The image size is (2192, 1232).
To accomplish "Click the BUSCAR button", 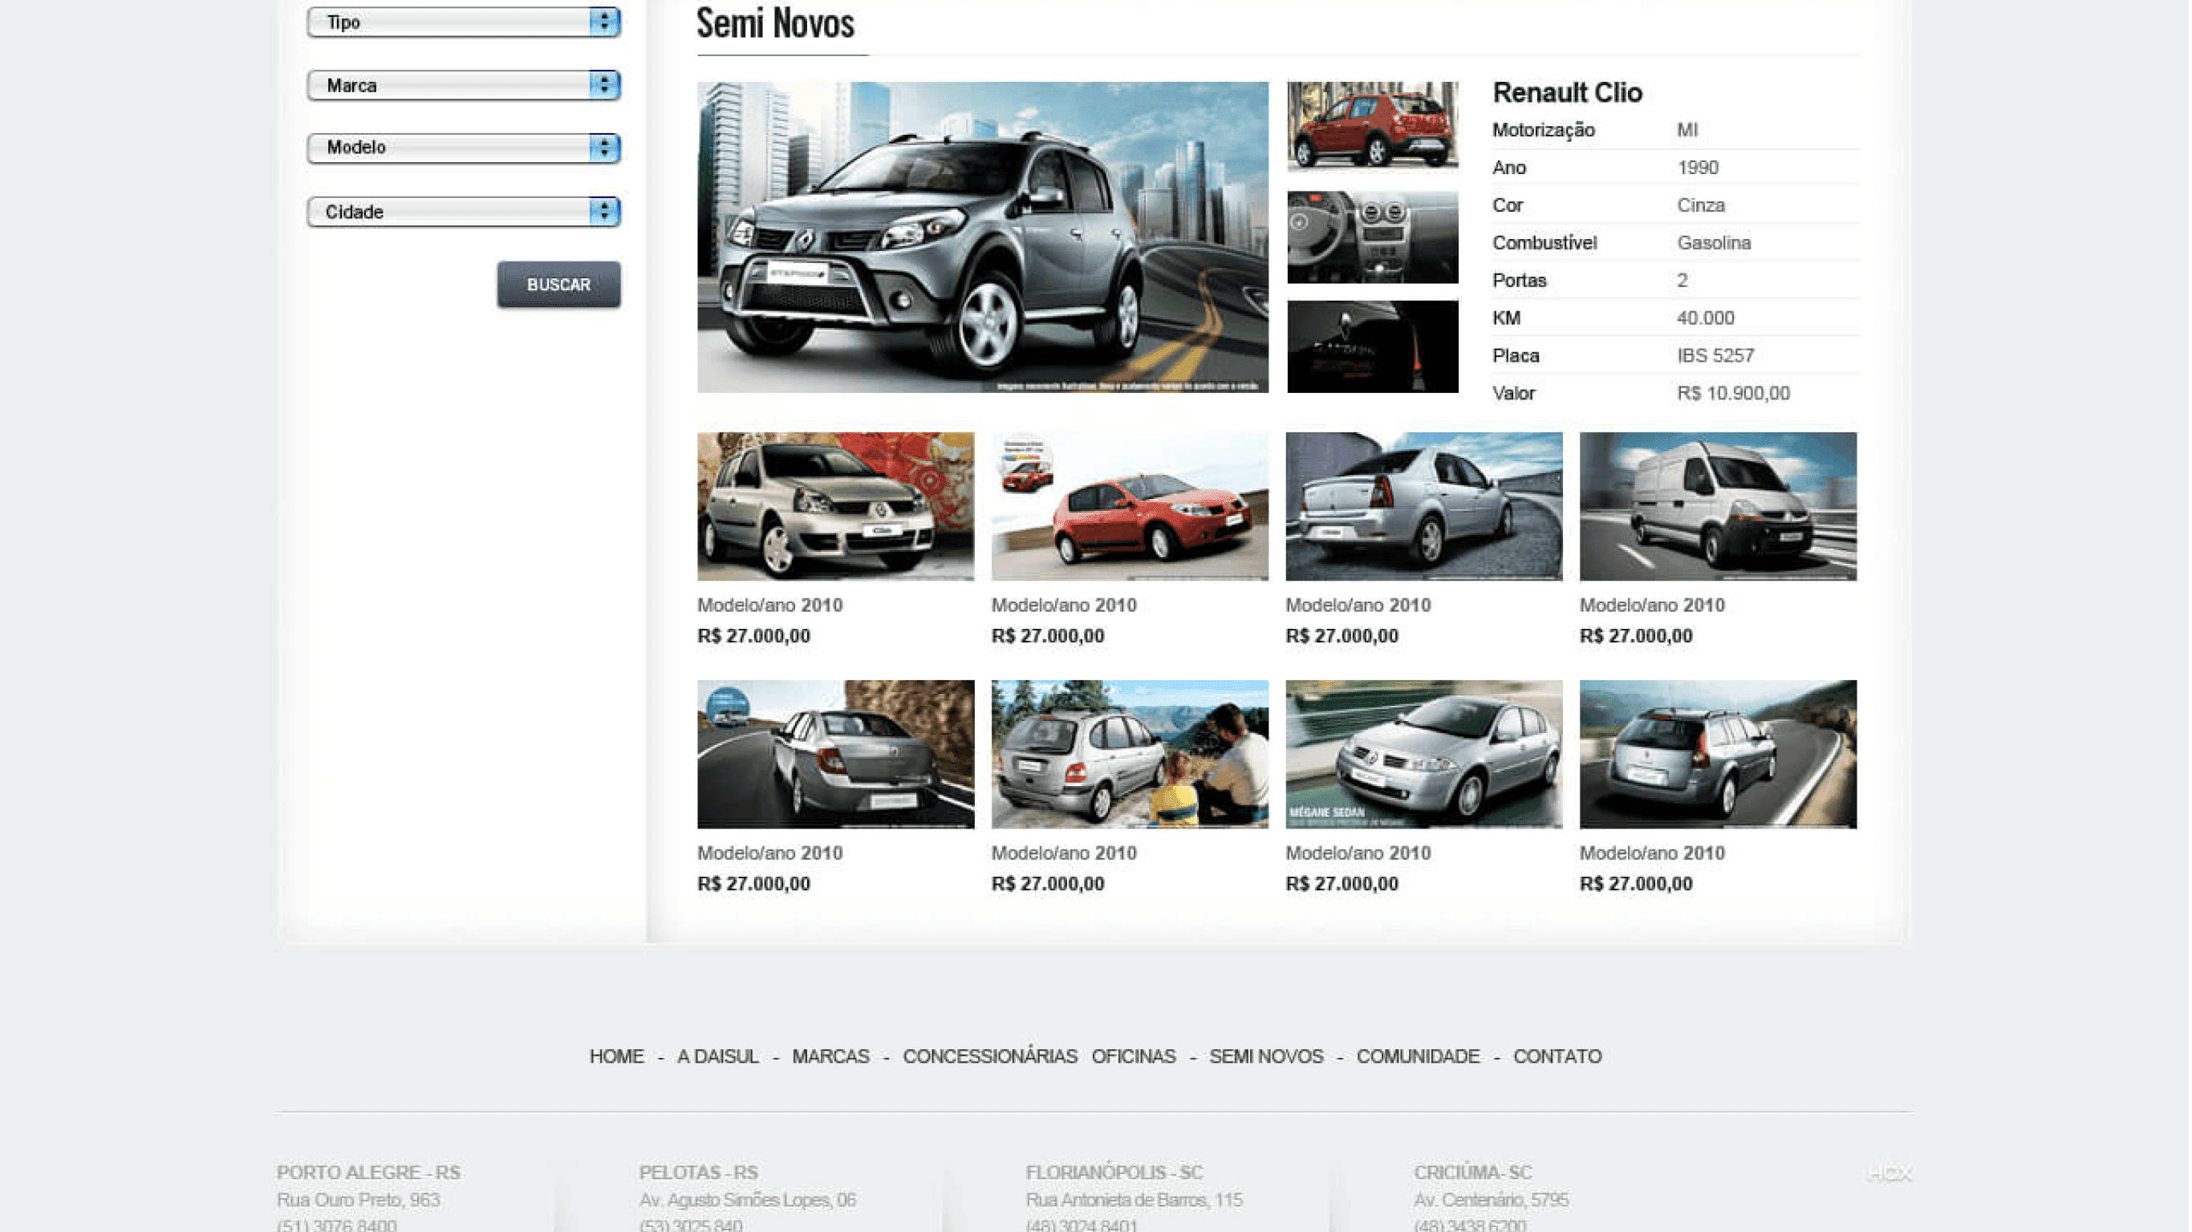I will [559, 284].
